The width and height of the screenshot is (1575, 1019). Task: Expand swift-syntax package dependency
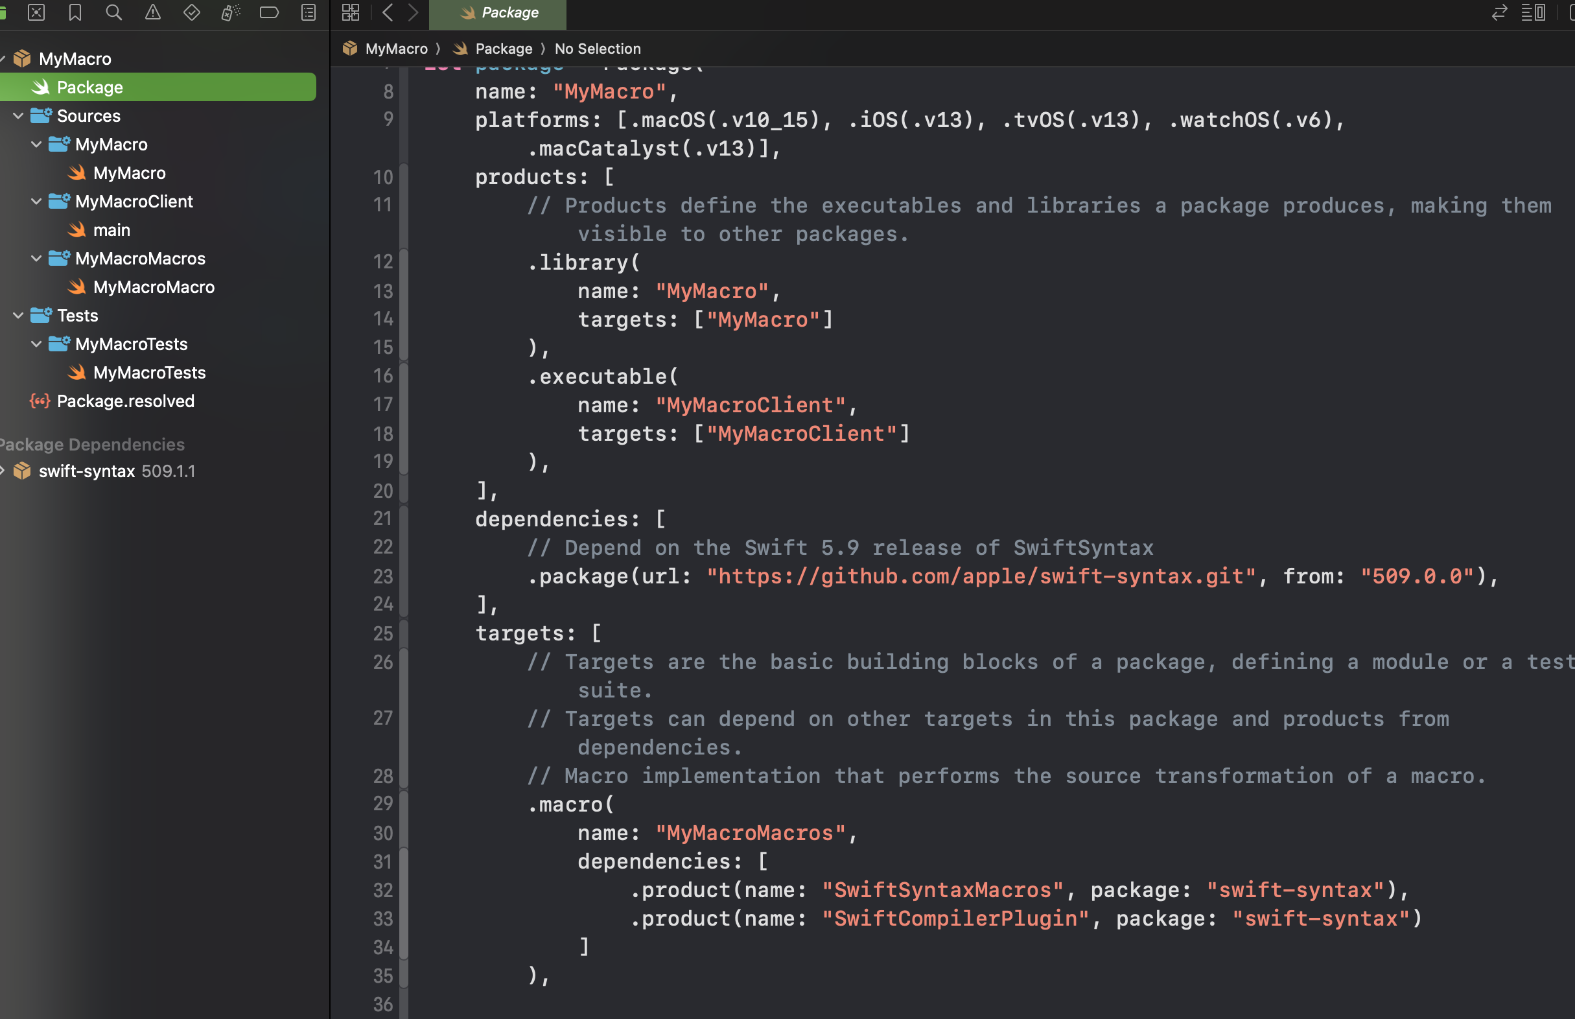[x=3, y=471]
